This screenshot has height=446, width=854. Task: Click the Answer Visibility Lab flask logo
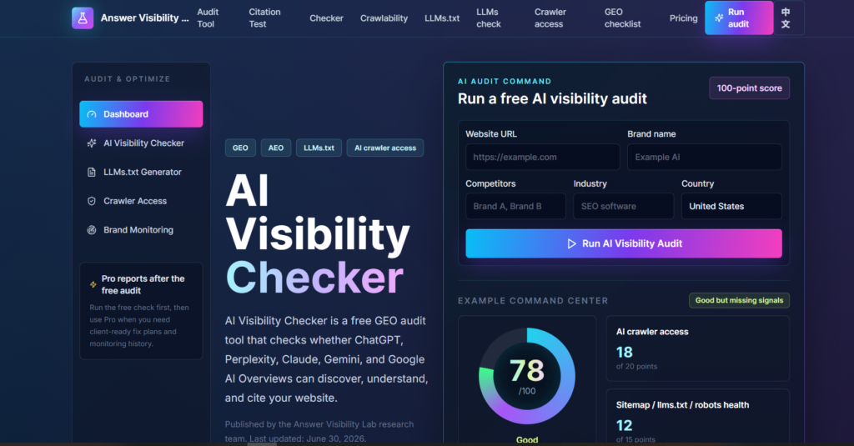(83, 18)
